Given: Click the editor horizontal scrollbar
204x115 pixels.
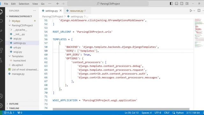Looking at the screenshot, I should click(x=121, y=109).
